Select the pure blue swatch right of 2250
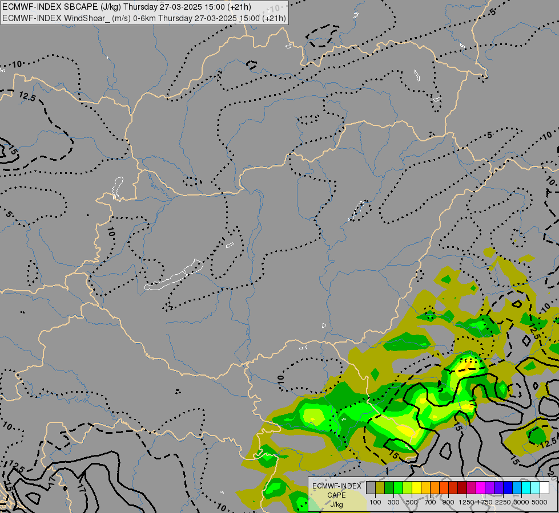 pos(508,487)
